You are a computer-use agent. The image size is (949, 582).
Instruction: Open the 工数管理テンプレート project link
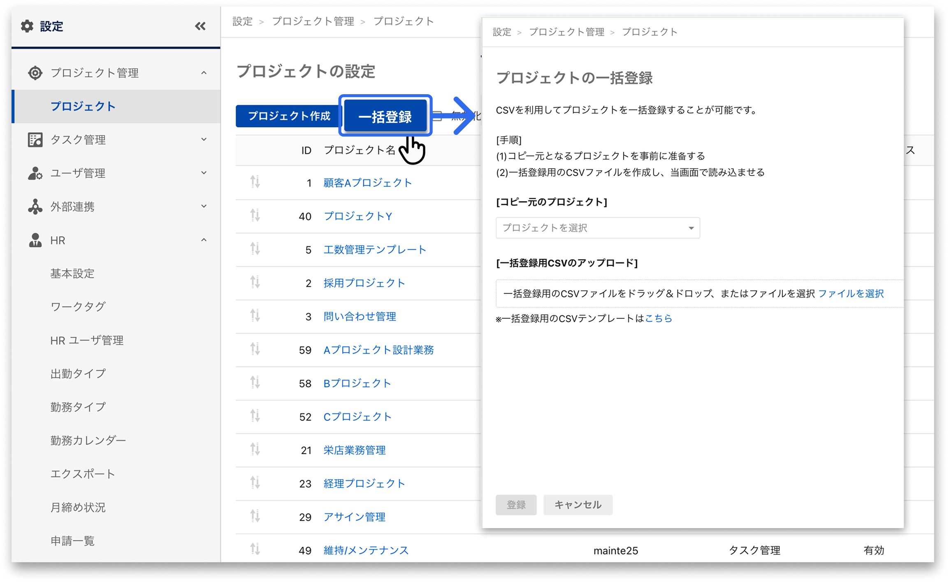pos(375,250)
